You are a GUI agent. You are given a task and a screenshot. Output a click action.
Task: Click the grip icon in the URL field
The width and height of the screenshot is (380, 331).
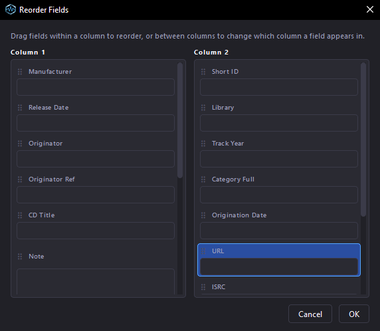[203, 251]
